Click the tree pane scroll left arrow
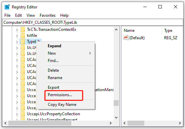 point(5,123)
